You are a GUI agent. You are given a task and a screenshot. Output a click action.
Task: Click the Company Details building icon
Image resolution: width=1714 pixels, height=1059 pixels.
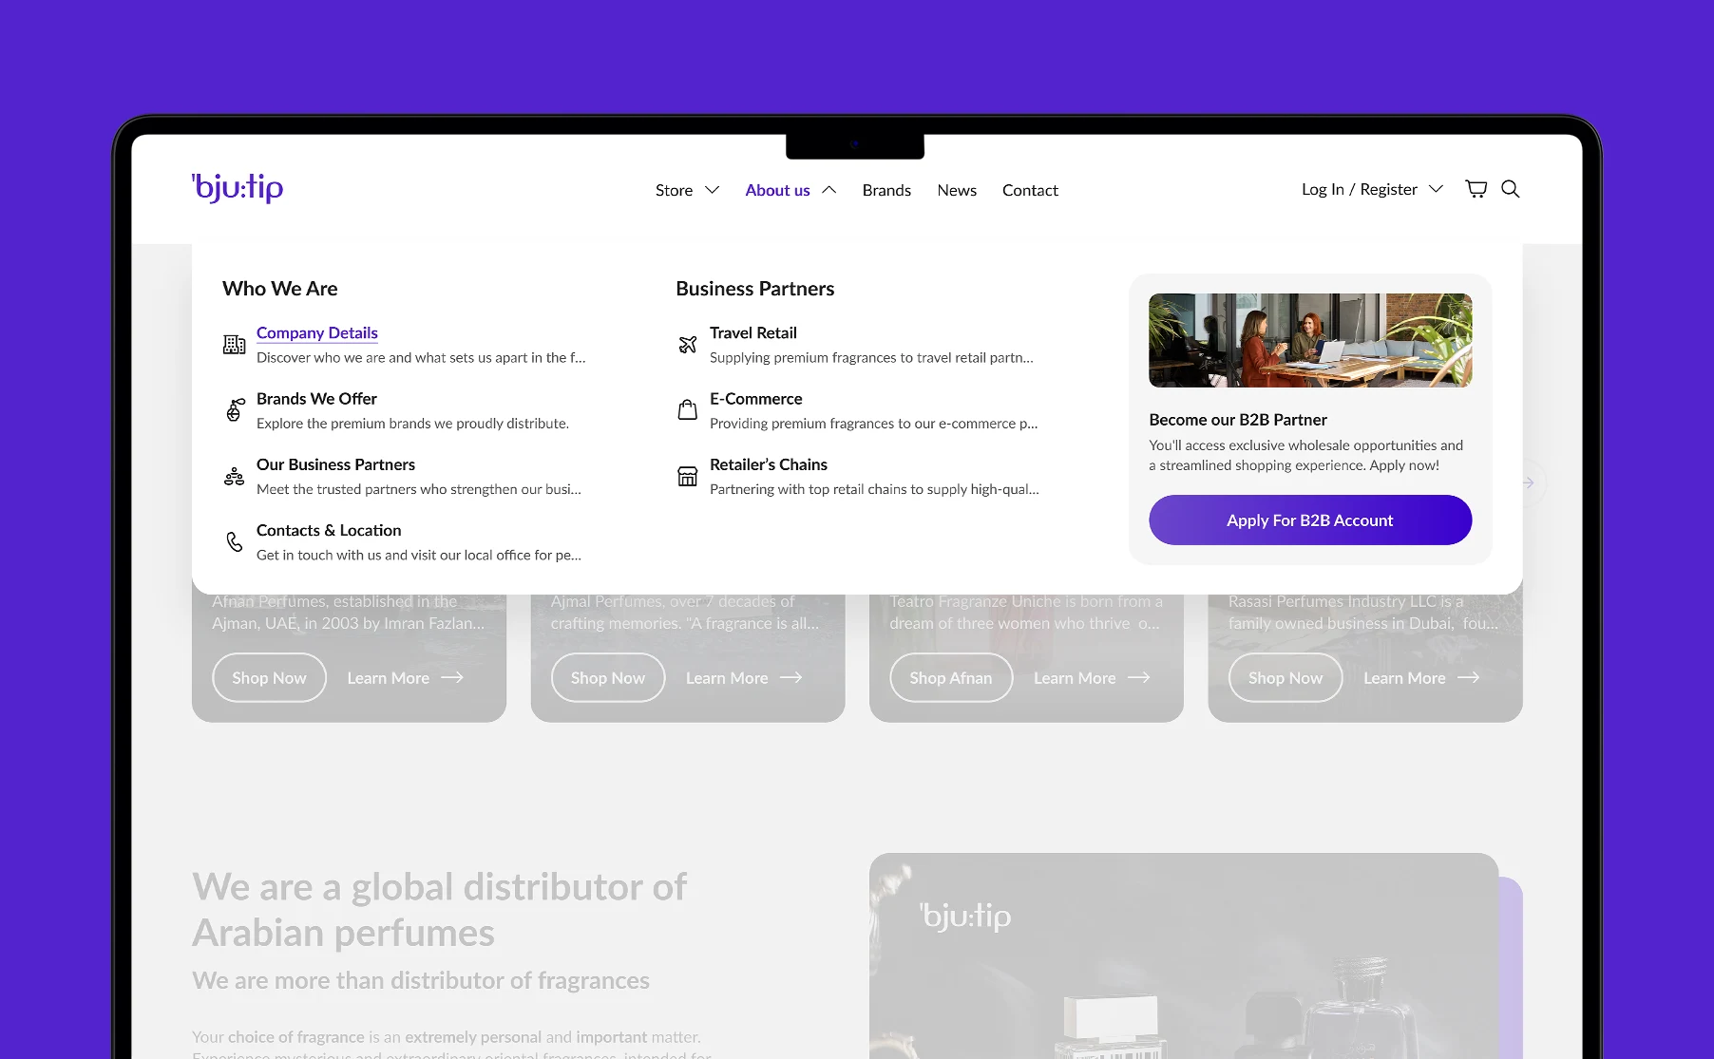click(234, 345)
